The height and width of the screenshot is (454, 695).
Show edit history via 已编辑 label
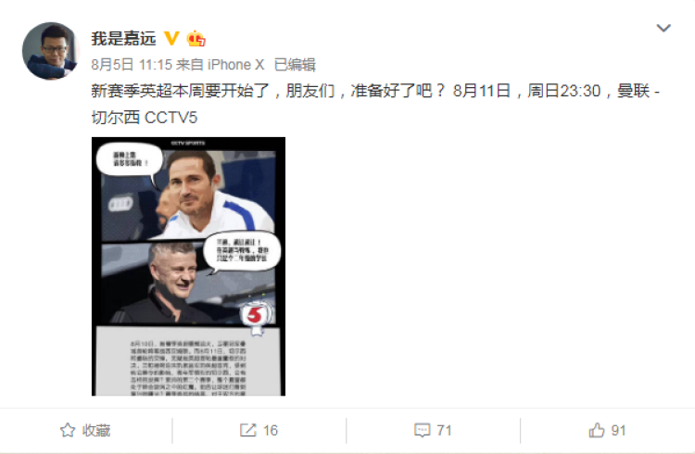click(295, 65)
